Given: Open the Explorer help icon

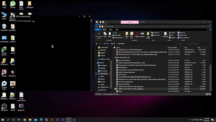Looking at the screenshot, I should coord(210,29).
